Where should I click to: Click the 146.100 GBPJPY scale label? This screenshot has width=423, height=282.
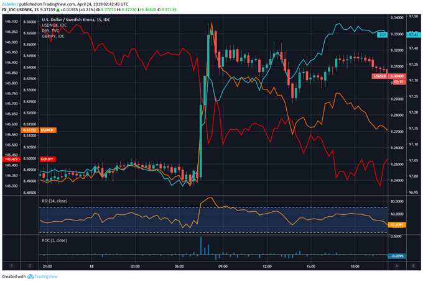[x=11, y=22]
